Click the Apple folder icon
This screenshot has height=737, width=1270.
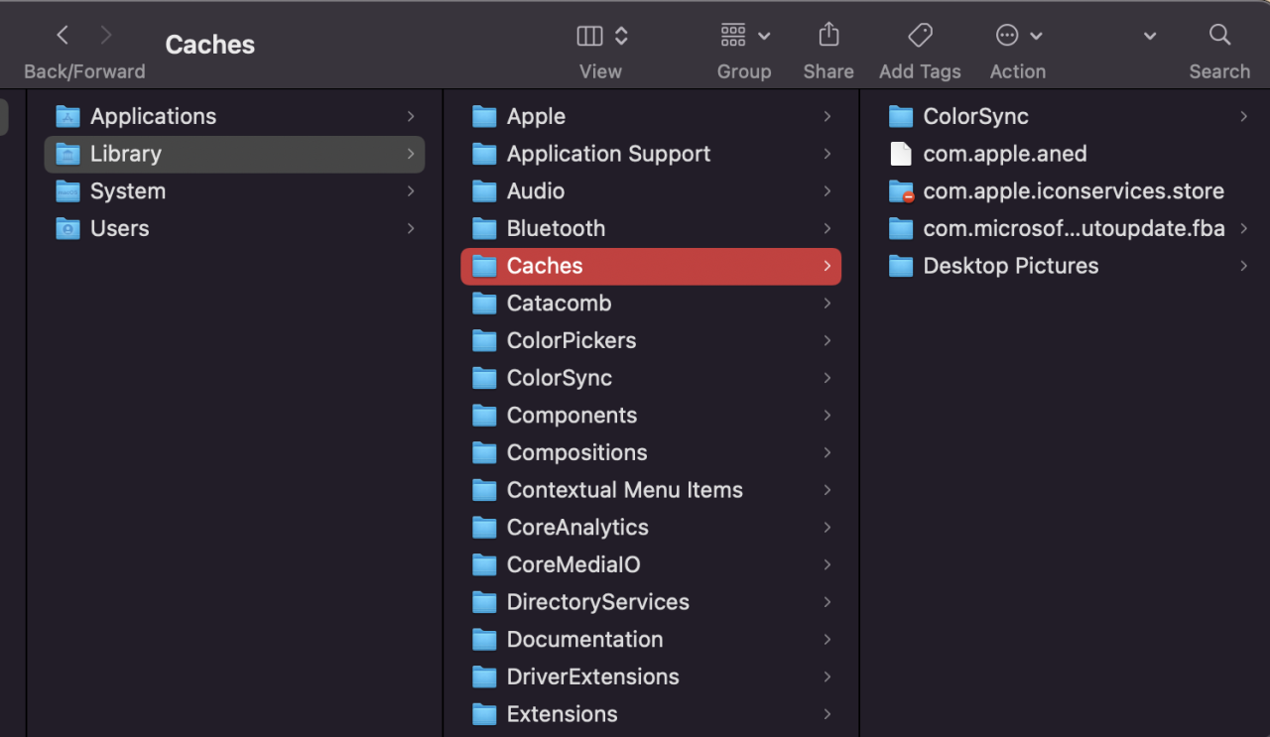[484, 116]
